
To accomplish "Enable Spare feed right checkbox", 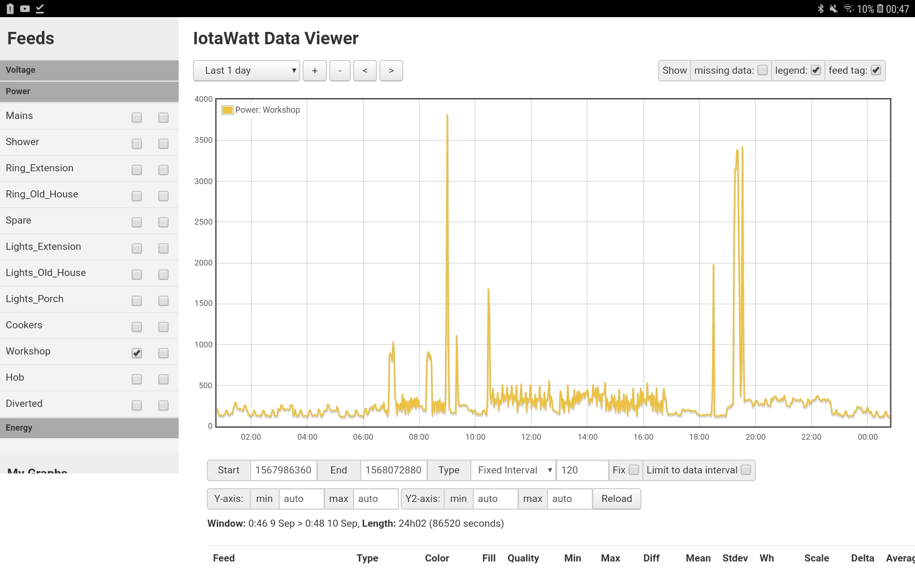I will [x=163, y=222].
